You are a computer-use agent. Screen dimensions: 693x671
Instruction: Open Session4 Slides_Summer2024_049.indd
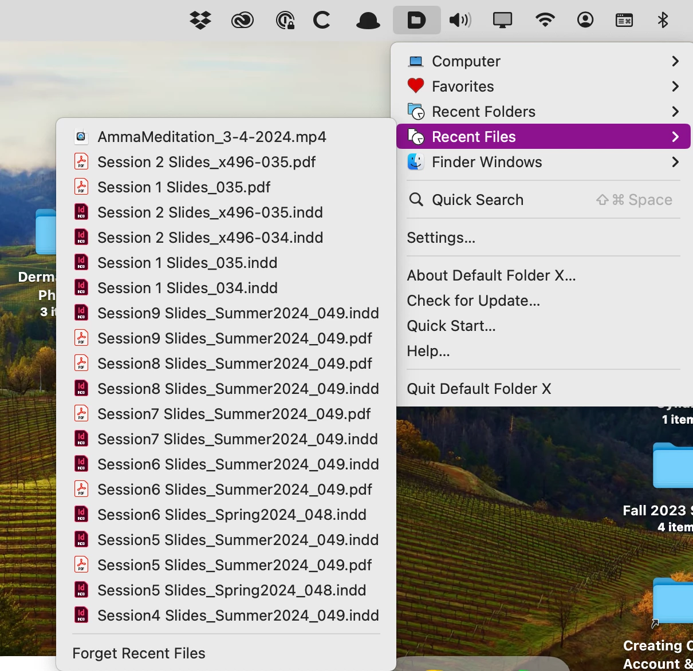(x=226, y=615)
